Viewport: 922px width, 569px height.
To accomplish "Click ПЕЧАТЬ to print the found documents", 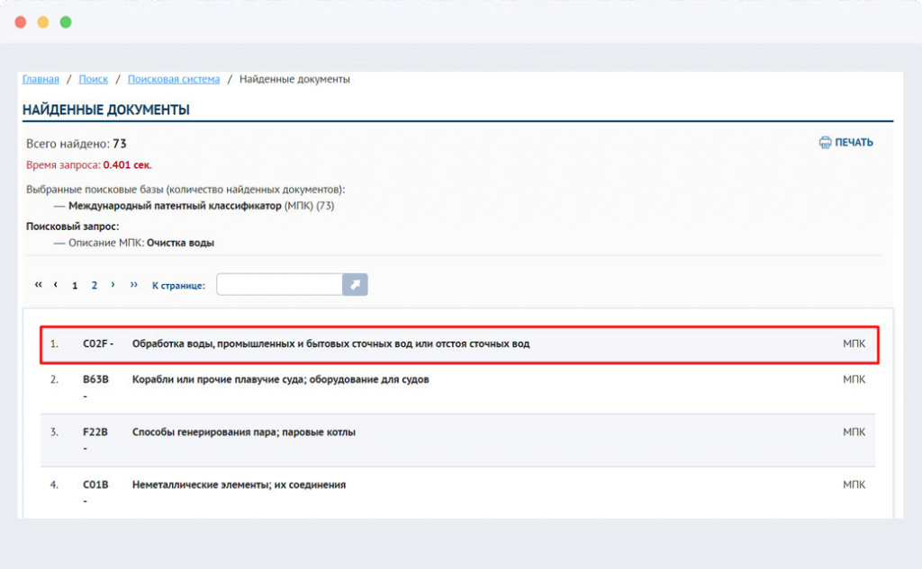I will [x=852, y=141].
